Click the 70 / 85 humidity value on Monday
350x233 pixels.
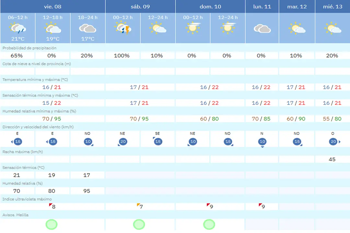(261, 119)
